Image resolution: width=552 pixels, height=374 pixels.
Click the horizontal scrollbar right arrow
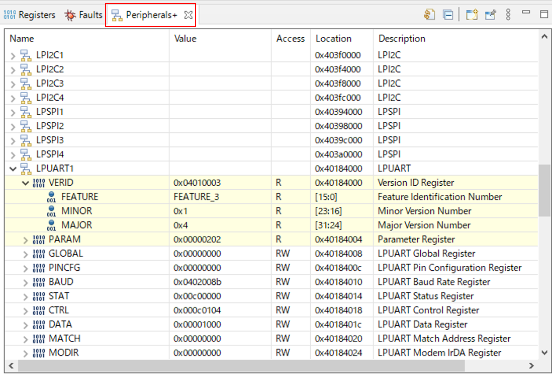531,365
